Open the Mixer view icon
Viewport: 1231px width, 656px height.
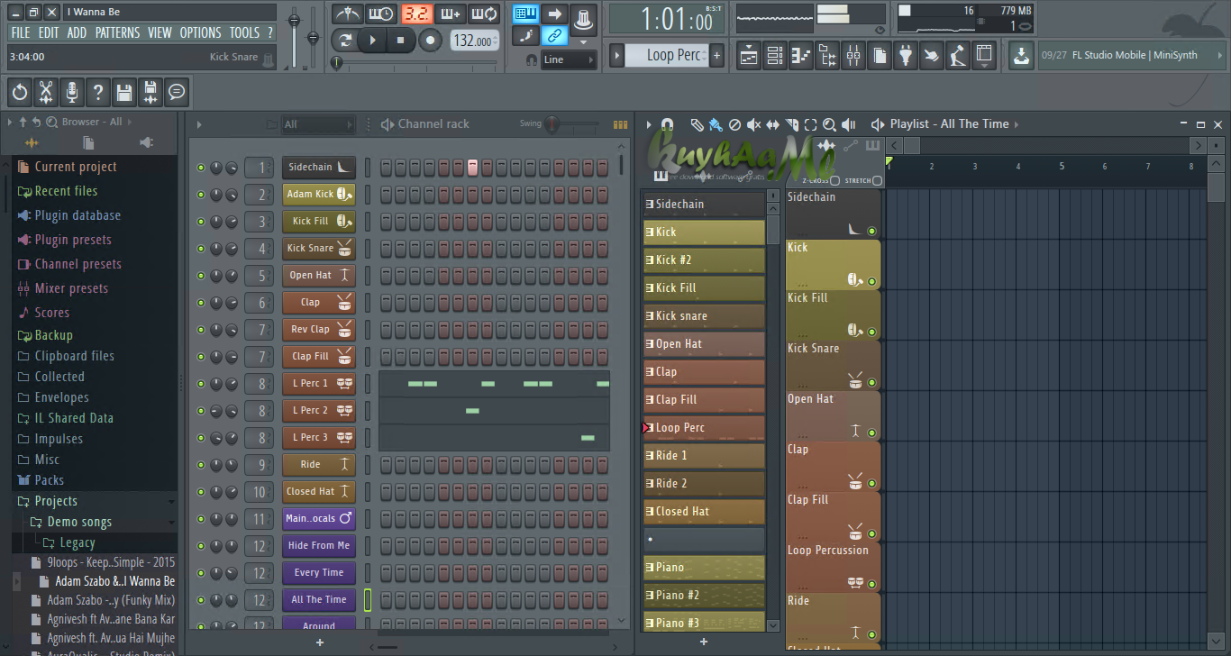tap(853, 56)
